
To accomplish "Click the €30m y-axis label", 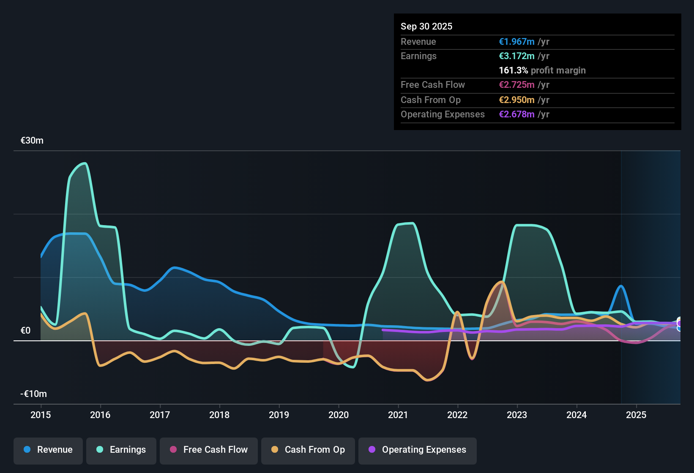I will point(32,141).
